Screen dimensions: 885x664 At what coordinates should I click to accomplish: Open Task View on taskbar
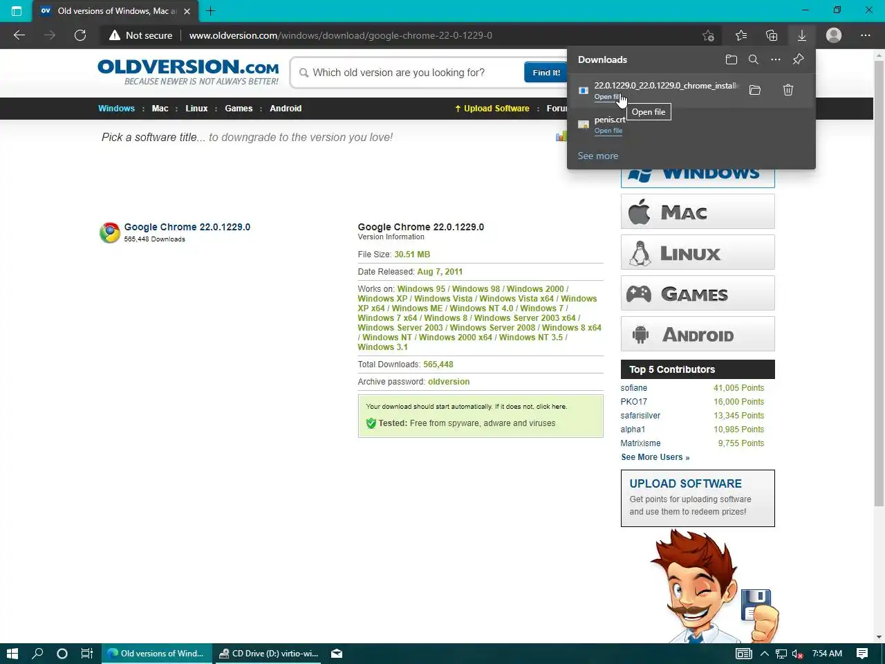click(87, 654)
